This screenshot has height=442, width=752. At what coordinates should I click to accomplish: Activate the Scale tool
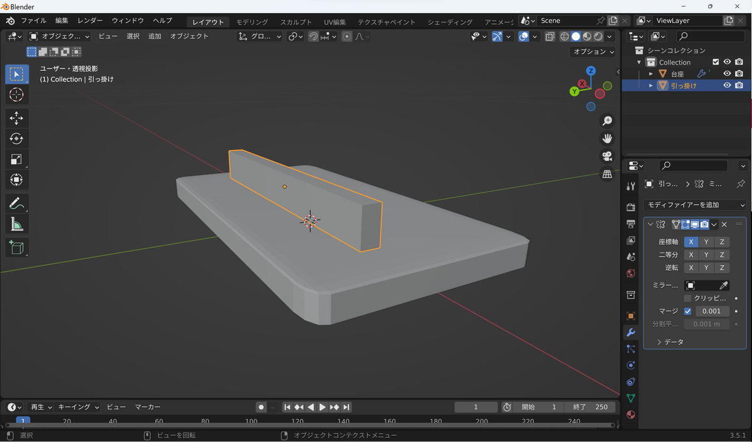(17, 159)
